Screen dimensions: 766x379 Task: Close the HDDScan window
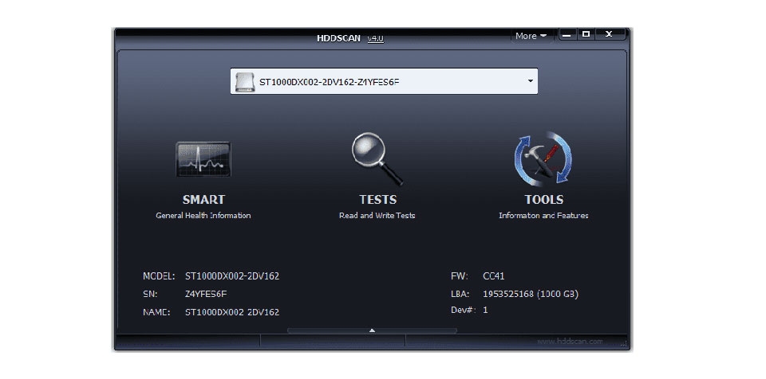tap(609, 34)
